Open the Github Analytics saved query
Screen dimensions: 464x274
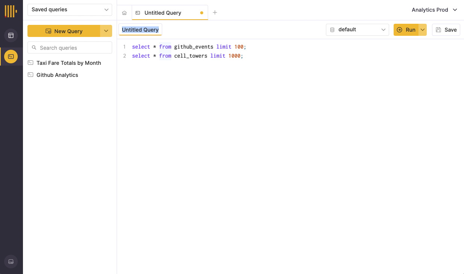[x=57, y=75]
